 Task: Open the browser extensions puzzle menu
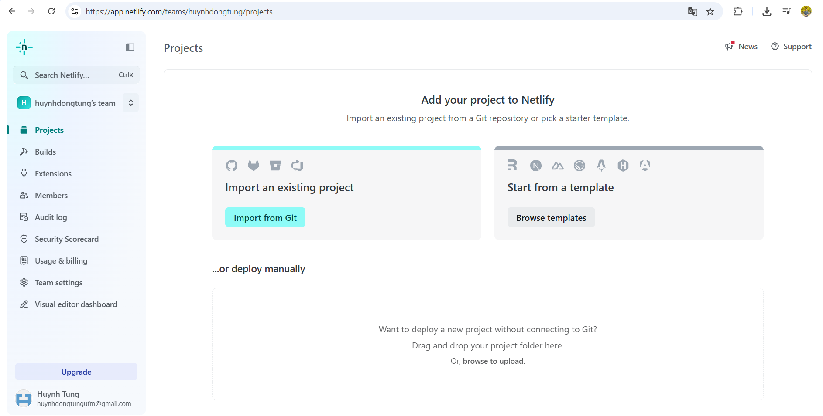point(738,11)
